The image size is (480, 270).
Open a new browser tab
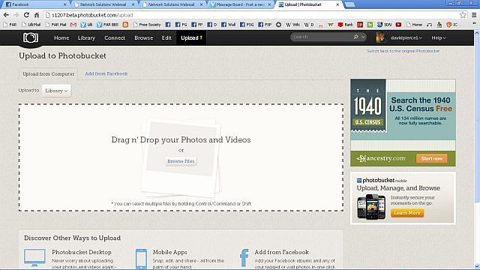coord(349,4)
